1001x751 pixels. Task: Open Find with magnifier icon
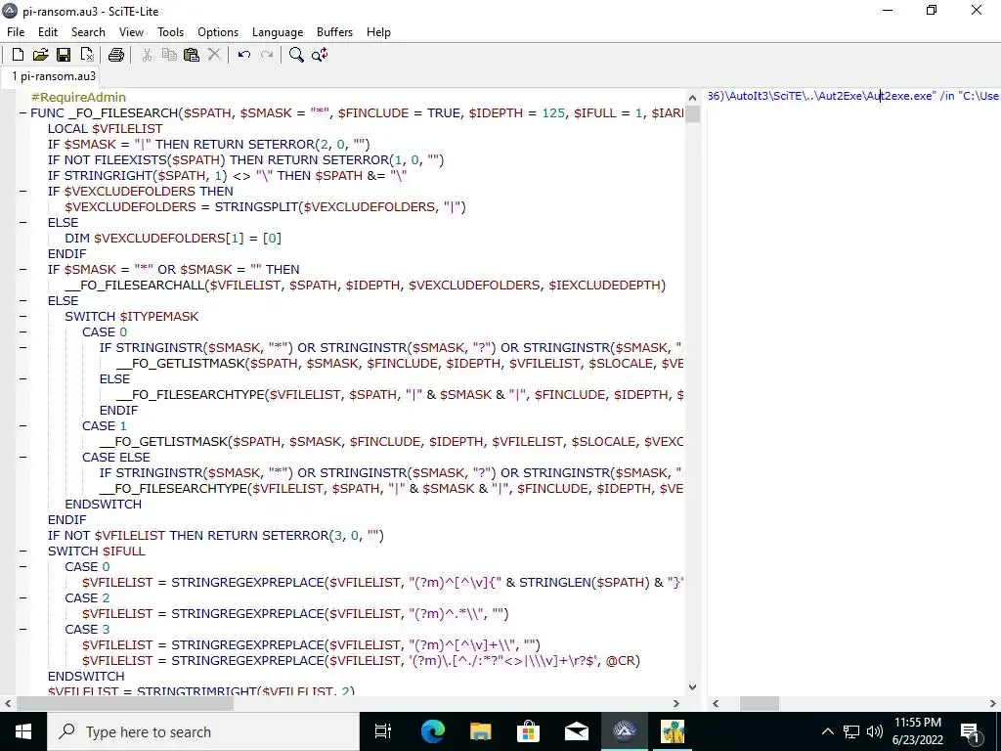tap(296, 55)
